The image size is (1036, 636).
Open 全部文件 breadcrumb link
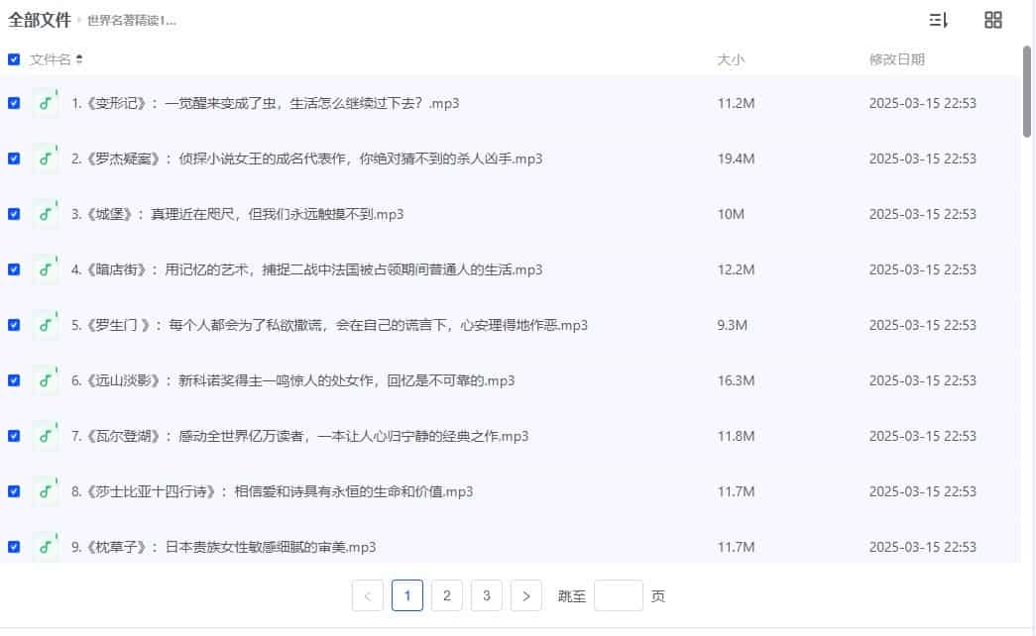[40, 20]
